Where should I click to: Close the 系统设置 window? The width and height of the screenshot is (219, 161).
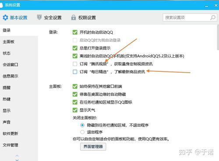coord(216,5)
